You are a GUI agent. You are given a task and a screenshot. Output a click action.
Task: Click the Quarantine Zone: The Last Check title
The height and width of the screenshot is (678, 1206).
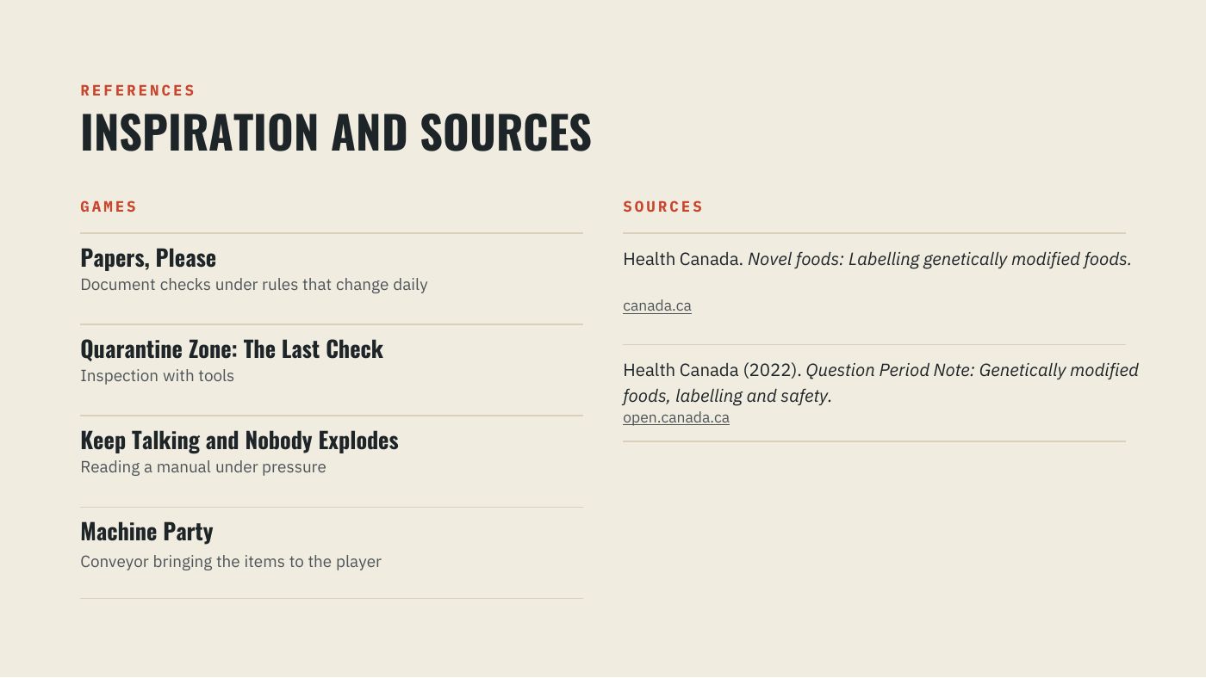232,348
